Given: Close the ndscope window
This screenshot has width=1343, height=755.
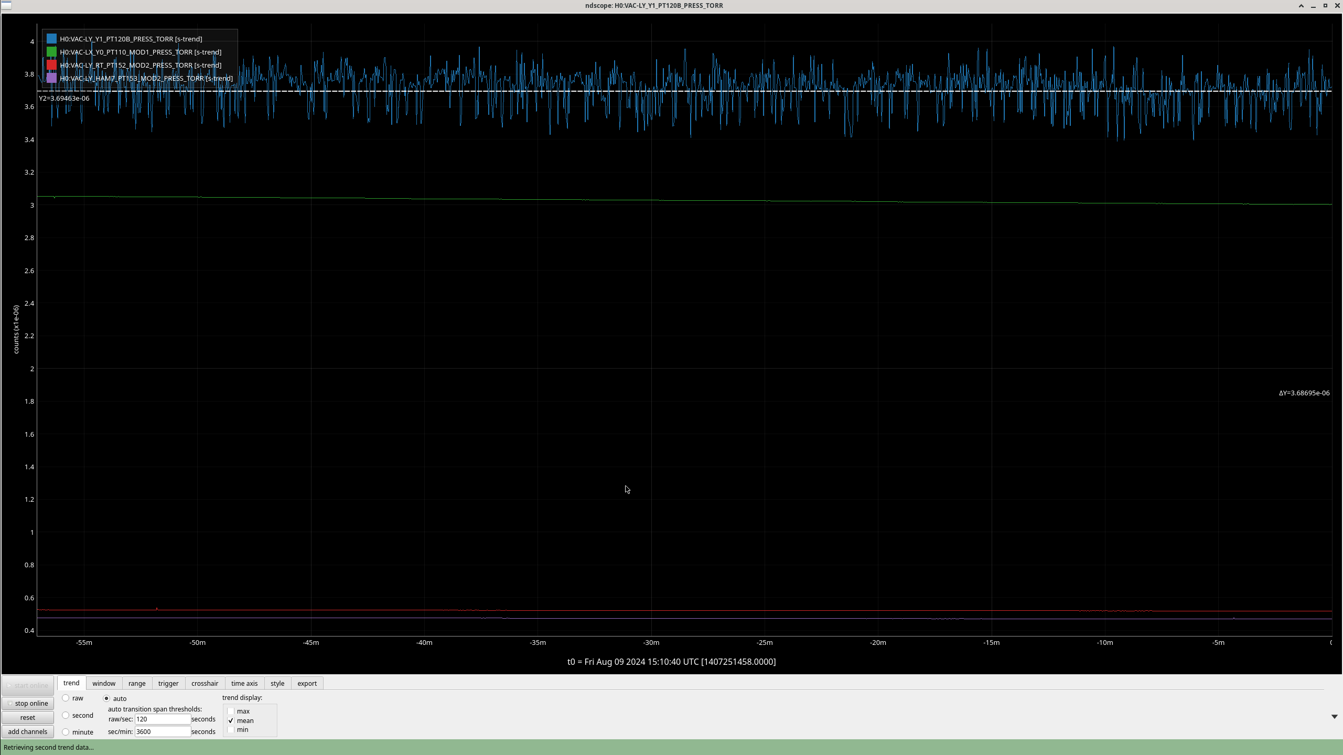Looking at the screenshot, I should click(x=1337, y=6).
